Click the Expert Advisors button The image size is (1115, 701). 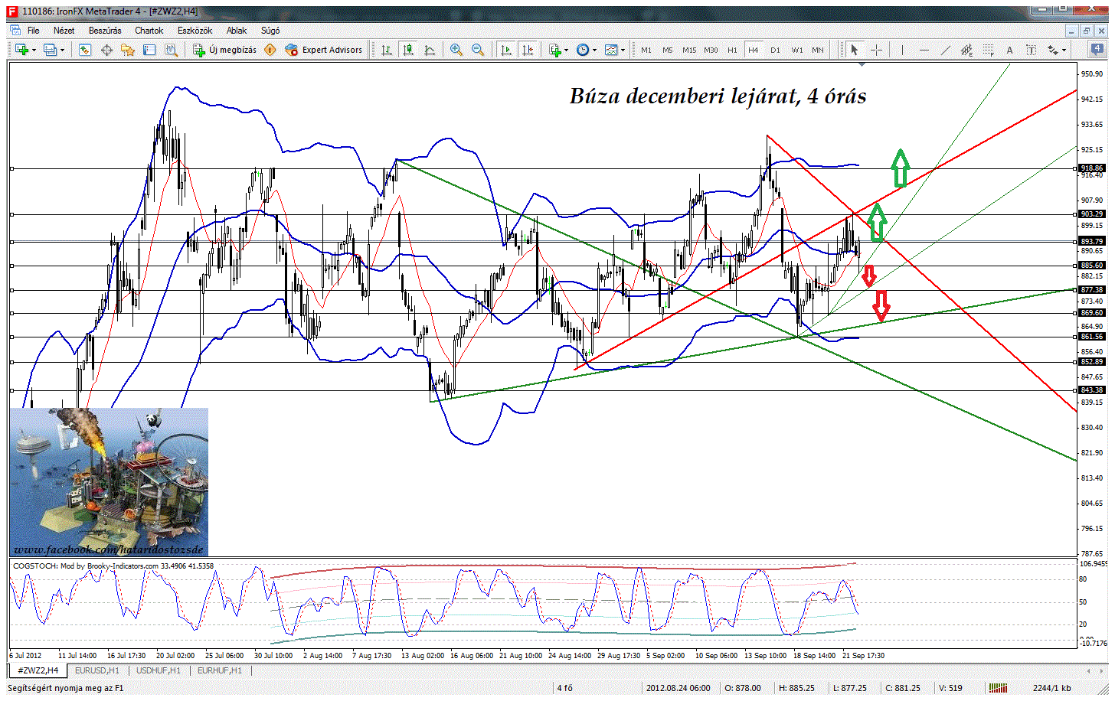323,50
